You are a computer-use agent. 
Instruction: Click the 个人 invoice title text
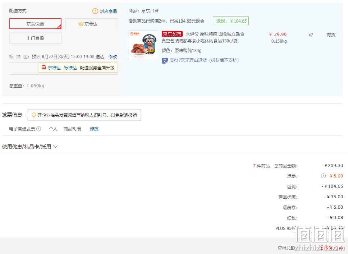pos(53,129)
